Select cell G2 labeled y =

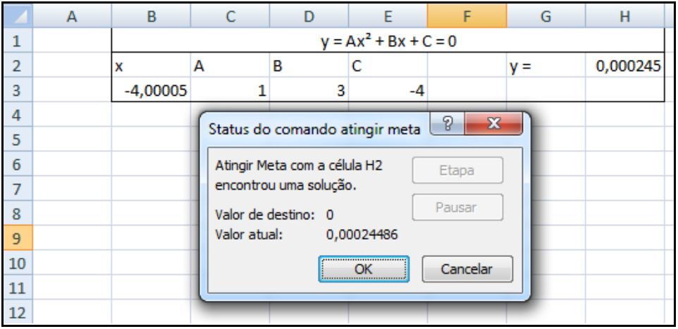tap(546, 66)
